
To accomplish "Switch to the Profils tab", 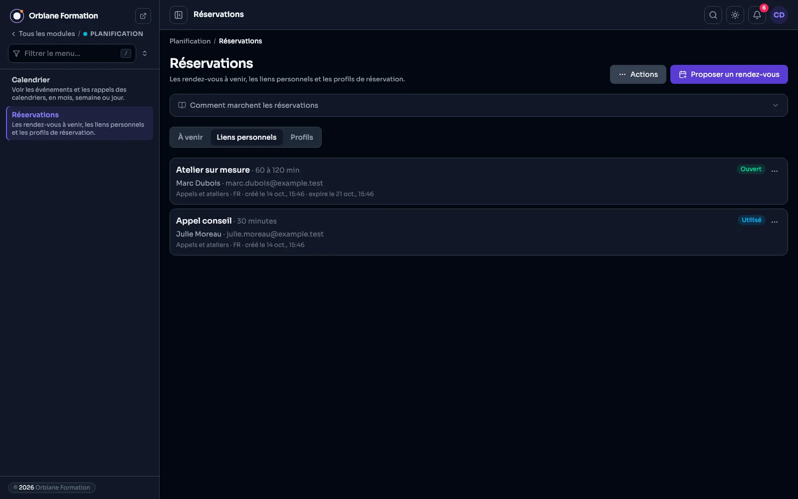I will pos(302,137).
